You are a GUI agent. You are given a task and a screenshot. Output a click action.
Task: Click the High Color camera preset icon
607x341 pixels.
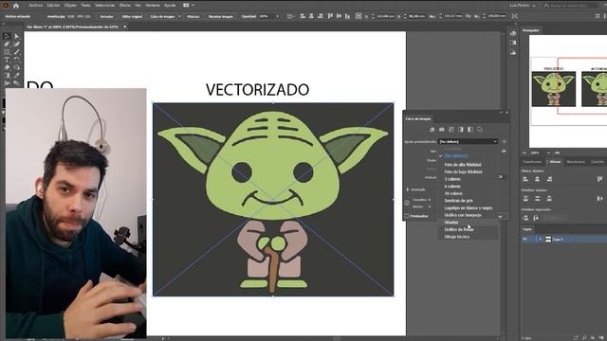click(441, 130)
